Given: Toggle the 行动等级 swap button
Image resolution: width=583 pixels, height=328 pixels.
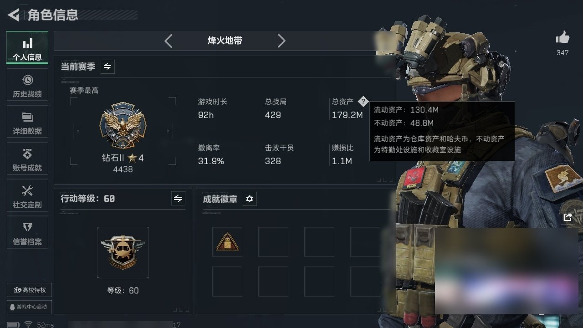Looking at the screenshot, I should coord(178,199).
